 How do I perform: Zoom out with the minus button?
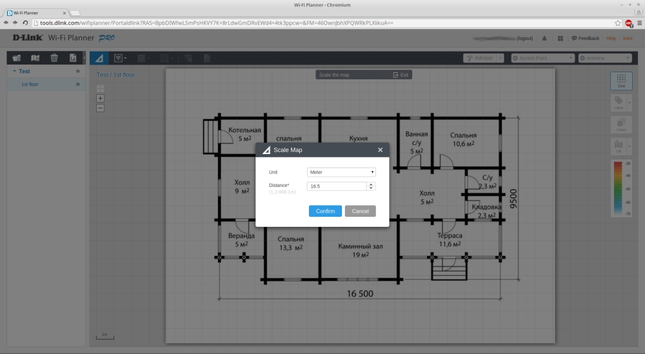pyautogui.click(x=100, y=108)
